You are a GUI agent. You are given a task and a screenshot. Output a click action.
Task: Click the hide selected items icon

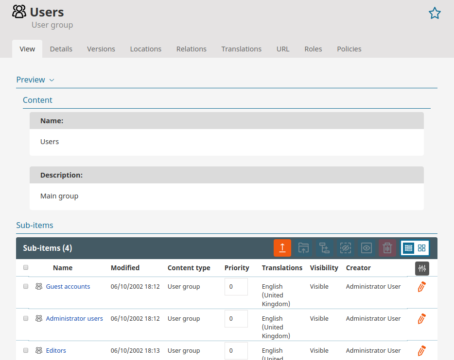pos(346,248)
